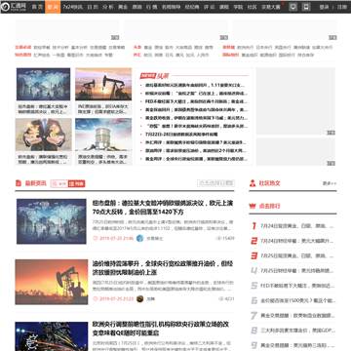Click the oil pump jack thumbnail in news list
The image size is (351, 351).
coord(52,282)
